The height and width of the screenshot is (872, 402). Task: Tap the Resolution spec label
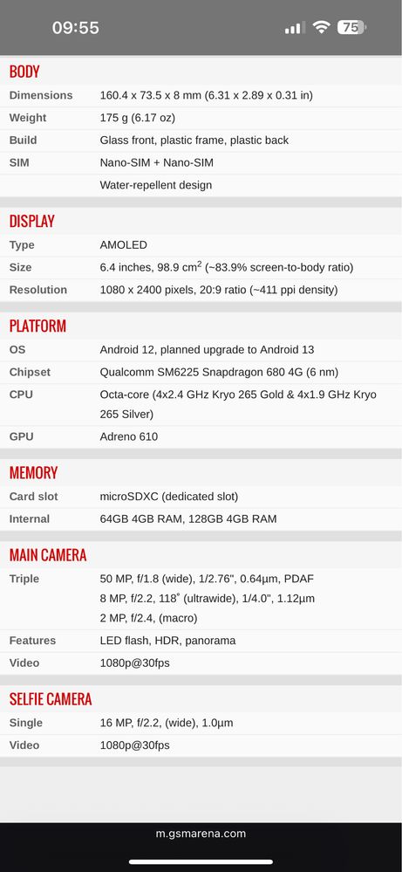pyautogui.click(x=38, y=290)
